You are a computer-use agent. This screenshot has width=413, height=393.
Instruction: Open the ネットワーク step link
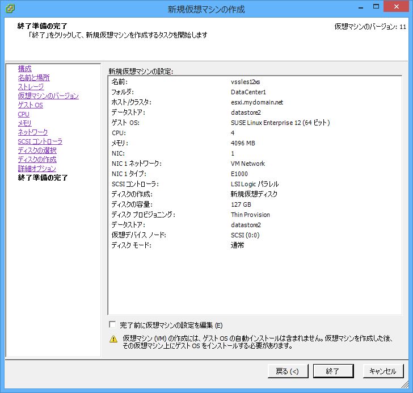pyautogui.click(x=33, y=132)
